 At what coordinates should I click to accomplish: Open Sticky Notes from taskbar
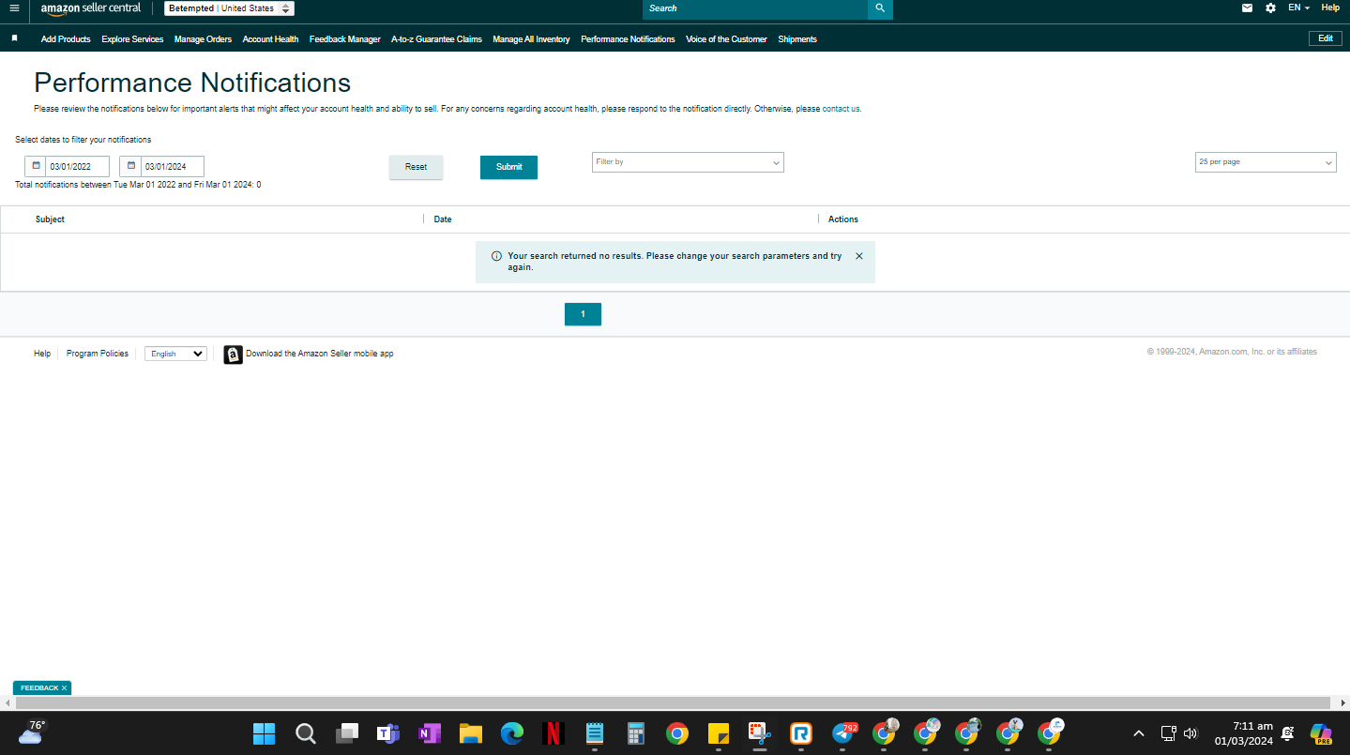(x=719, y=733)
